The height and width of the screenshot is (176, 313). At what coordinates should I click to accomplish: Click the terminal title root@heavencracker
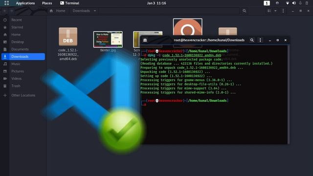coord(209,40)
